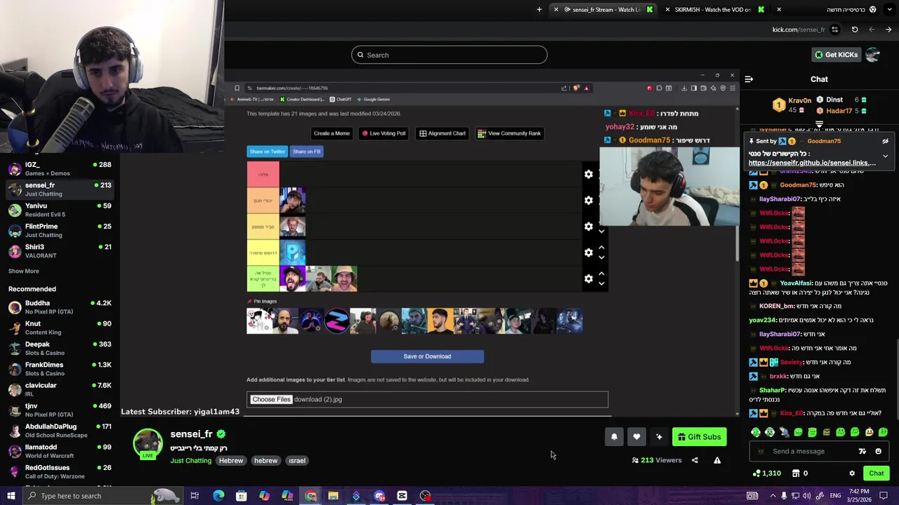Open the channel points balance 1,310
The height and width of the screenshot is (505, 899).
pos(766,473)
